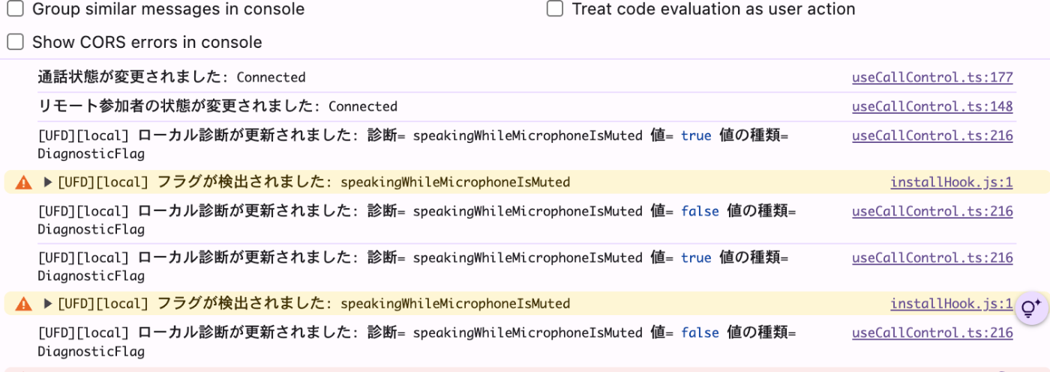Screen dimensions: 1050x372
Task: Expand the upper フラグが検出されました warning entry
Action: tap(48, 182)
